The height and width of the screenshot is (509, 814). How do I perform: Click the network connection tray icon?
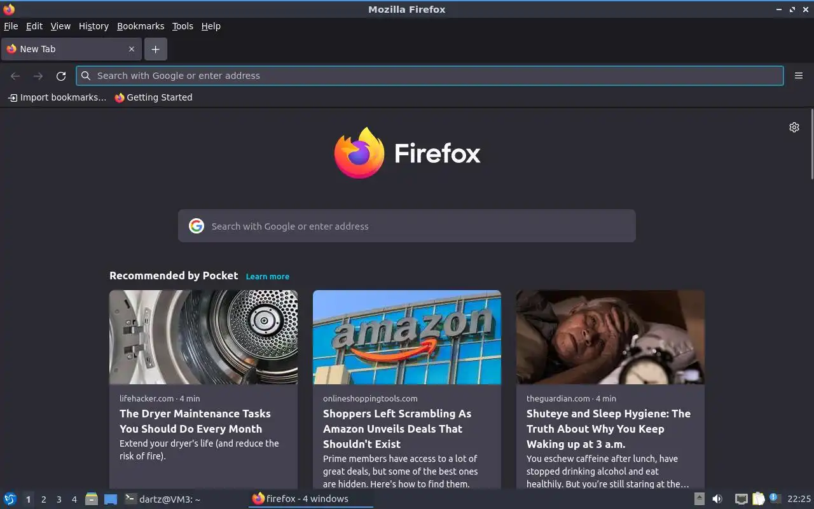(x=741, y=499)
